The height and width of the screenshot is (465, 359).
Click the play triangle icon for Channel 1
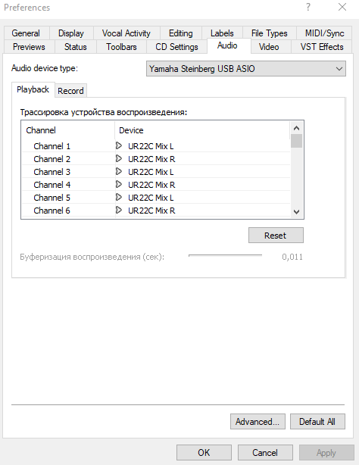click(119, 146)
